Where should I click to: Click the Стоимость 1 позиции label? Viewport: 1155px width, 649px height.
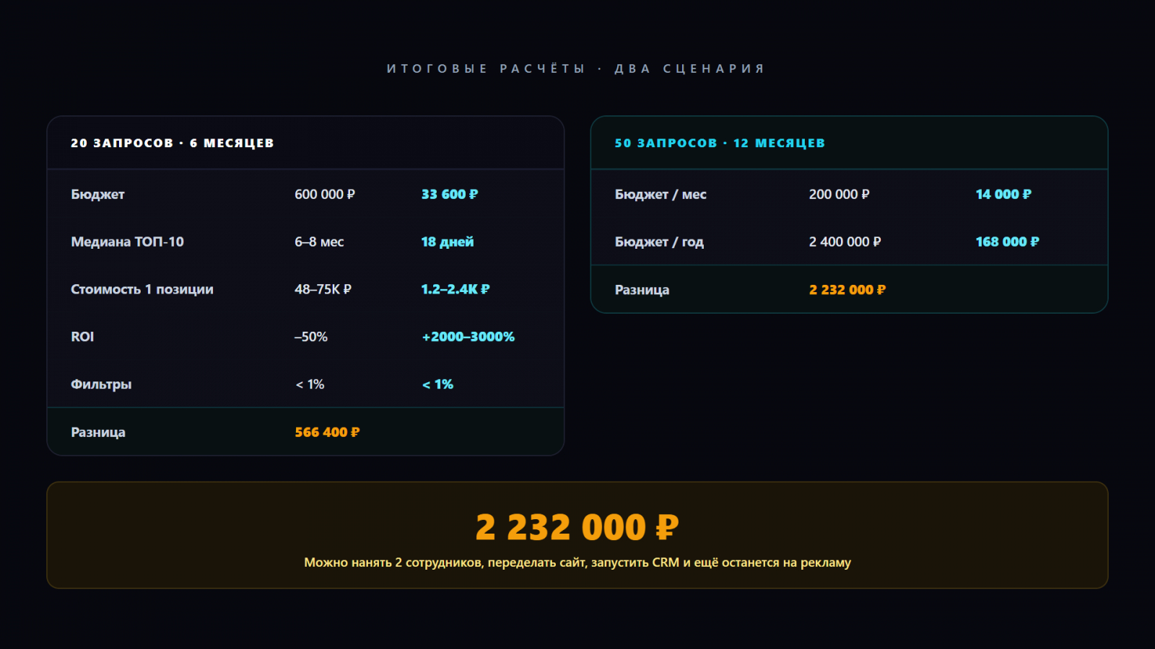pyautogui.click(x=141, y=289)
